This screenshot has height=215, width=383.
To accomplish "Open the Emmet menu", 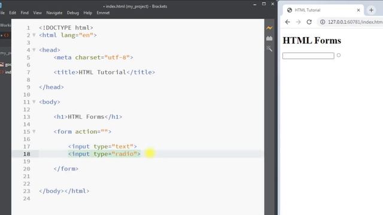I will 103,13.
